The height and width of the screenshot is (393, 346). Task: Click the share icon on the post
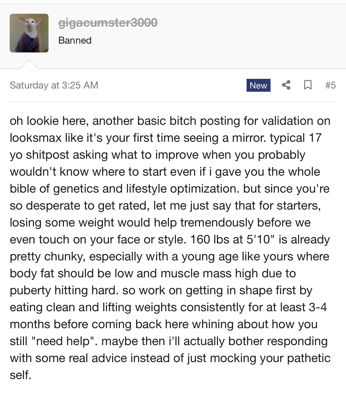pos(286,85)
